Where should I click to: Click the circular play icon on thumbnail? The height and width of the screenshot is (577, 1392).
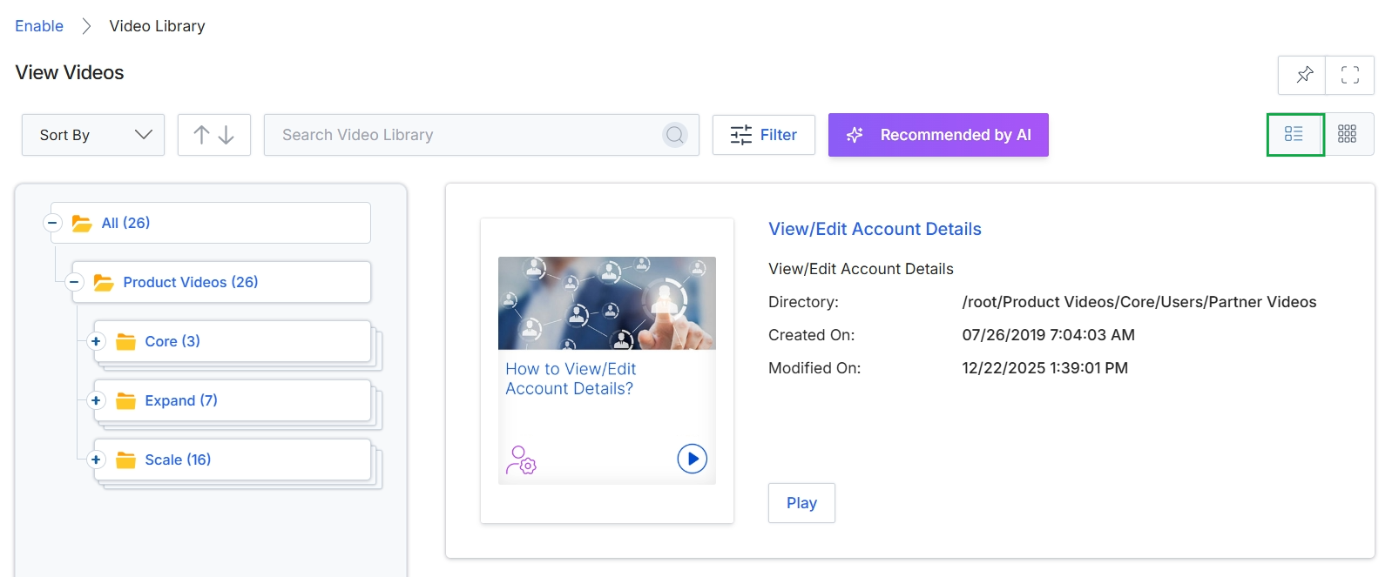click(693, 459)
